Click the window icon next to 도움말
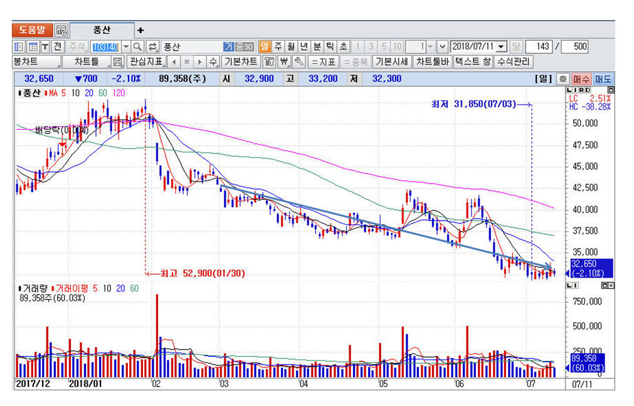This screenshot has width=634, height=406. coord(61,30)
